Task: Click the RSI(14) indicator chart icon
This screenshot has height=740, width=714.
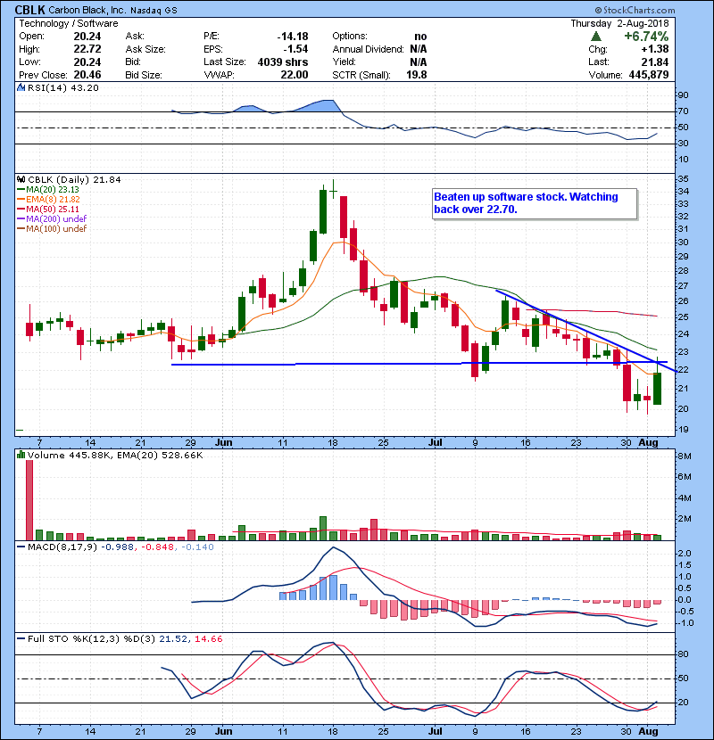Action: tap(21, 87)
